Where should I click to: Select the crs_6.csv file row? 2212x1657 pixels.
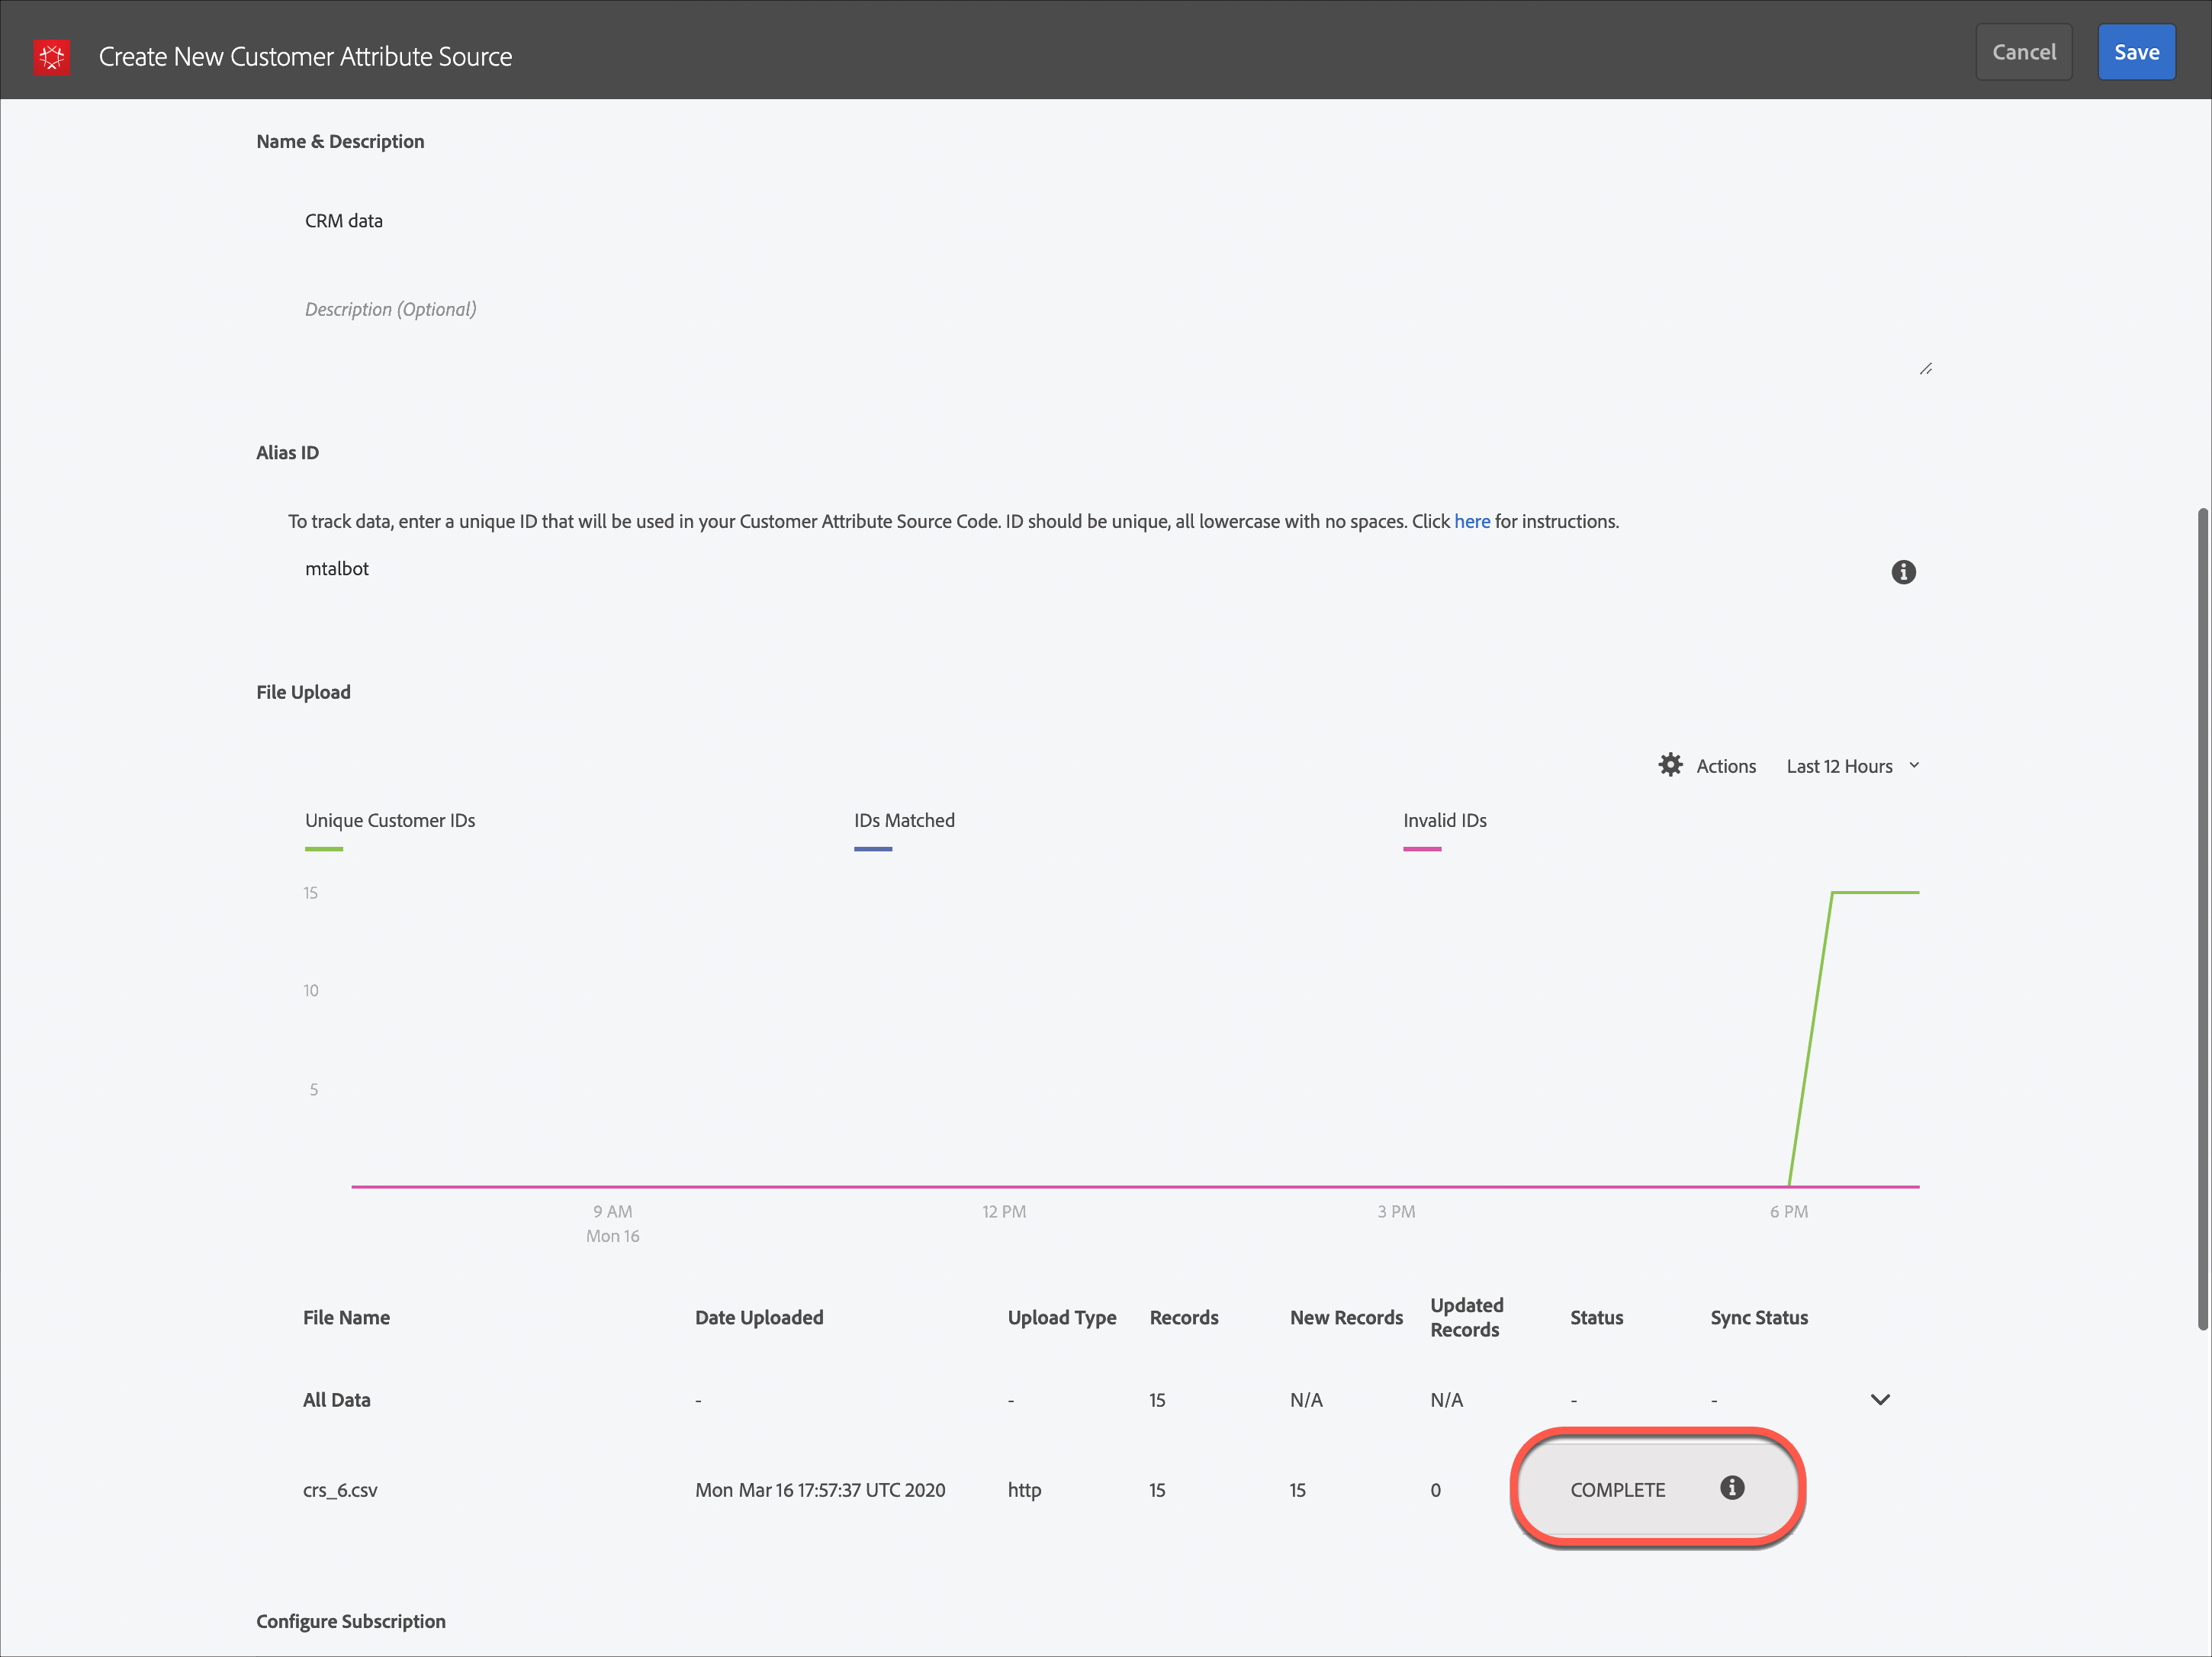(x=340, y=1490)
